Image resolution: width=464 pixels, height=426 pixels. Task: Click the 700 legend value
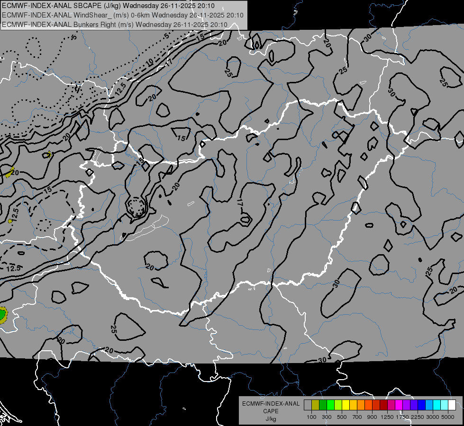(357, 417)
